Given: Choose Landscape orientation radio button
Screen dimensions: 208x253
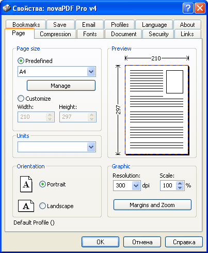Looking at the screenshot, I should tap(42, 206).
